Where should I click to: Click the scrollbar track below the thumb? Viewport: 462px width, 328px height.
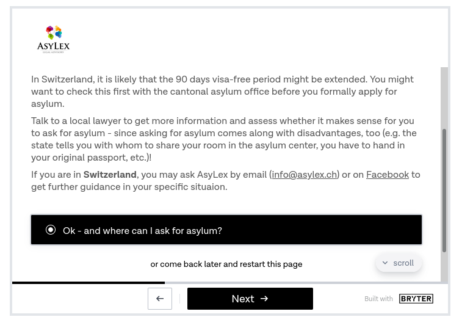pyautogui.click(x=444, y=267)
